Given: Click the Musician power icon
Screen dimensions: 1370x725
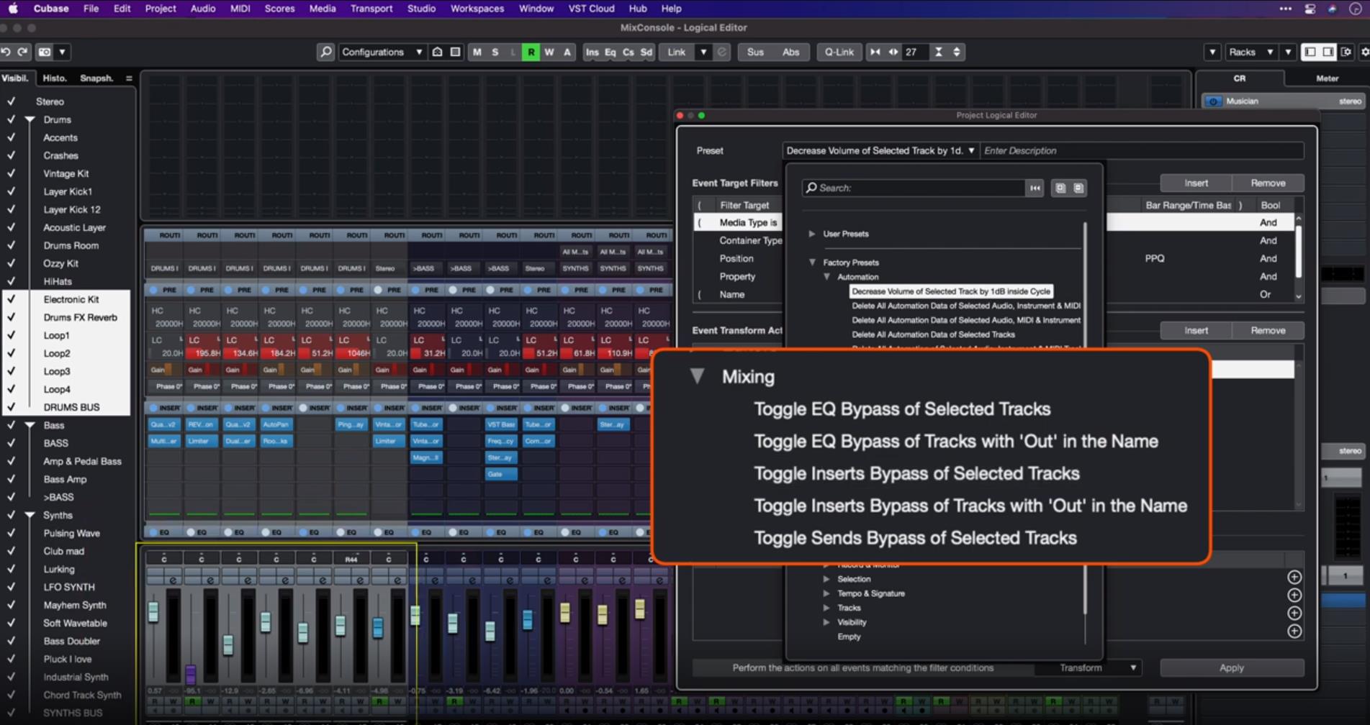Looking at the screenshot, I should (x=1213, y=101).
